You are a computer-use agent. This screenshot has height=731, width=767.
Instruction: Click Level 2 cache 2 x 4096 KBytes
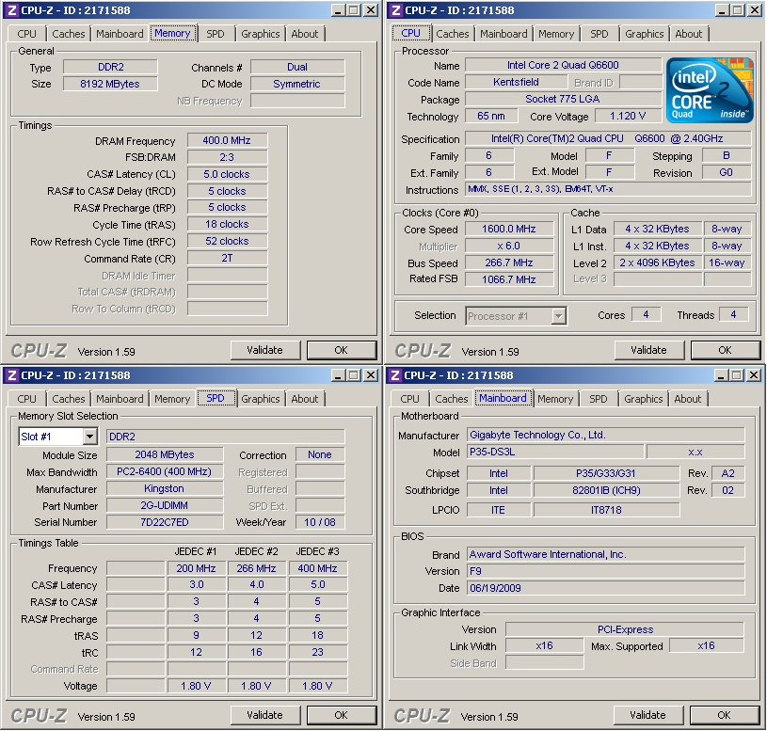click(658, 263)
